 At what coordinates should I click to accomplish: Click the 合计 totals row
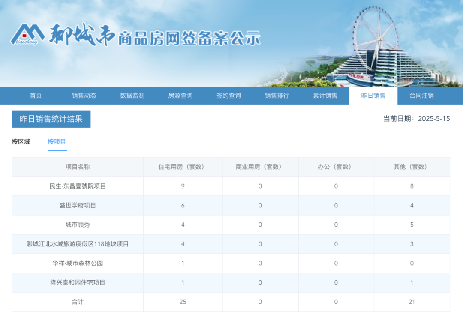(x=77, y=302)
